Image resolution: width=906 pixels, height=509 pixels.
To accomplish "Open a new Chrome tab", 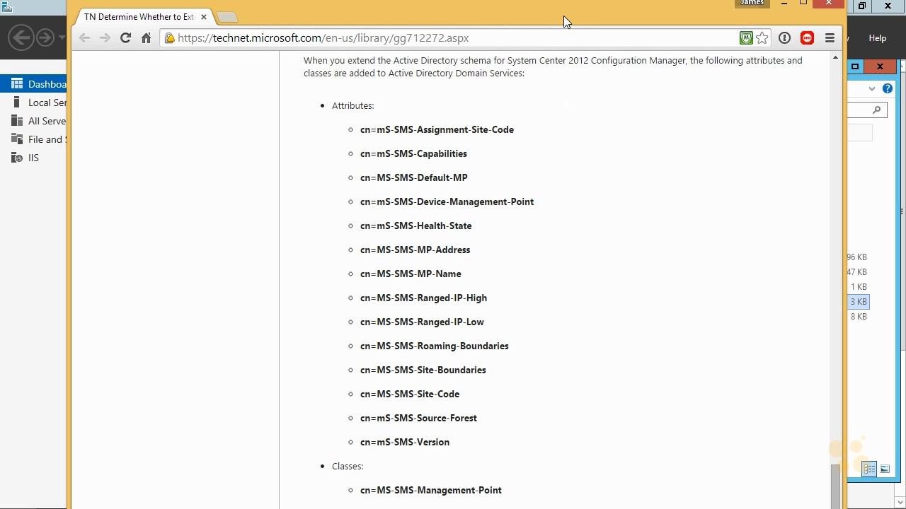I will [x=226, y=16].
